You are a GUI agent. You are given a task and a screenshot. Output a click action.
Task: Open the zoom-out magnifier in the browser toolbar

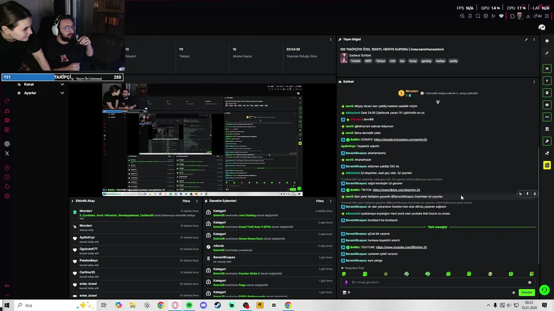pos(462,16)
